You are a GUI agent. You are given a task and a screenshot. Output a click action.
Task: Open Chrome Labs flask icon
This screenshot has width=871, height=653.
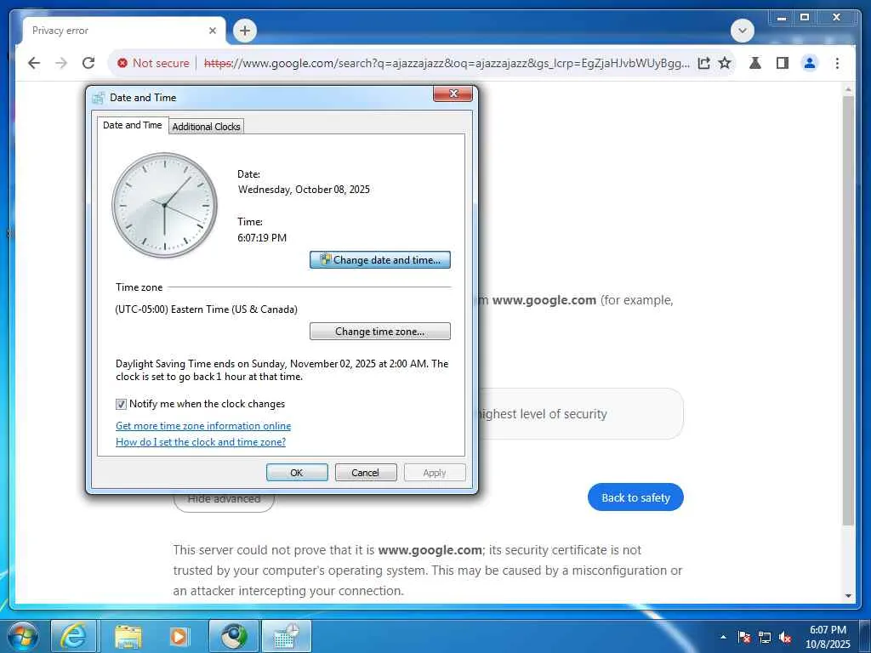(x=755, y=63)
